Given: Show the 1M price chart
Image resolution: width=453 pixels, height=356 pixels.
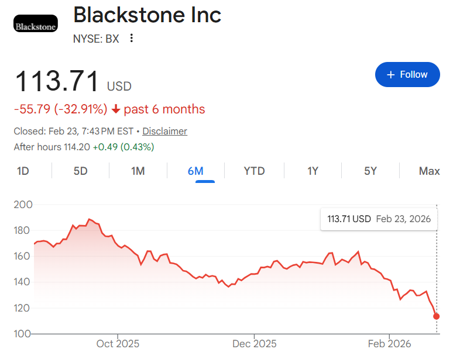Looking at the screenshot, I should tap(138, 171).
